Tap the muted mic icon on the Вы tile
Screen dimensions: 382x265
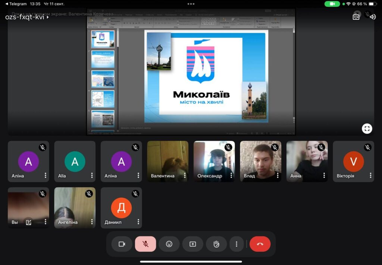[43, 194]
